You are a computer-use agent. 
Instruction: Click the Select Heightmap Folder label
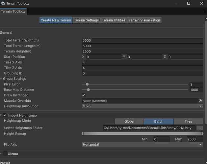tap(23, 128)
